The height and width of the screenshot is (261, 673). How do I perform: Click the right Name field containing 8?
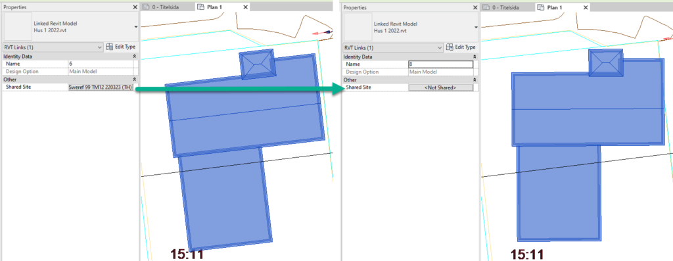pyautogui.click(x=440, y=64)
